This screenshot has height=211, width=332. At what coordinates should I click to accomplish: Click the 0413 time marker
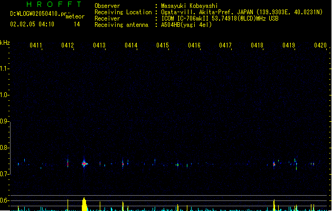pos(99,45)
